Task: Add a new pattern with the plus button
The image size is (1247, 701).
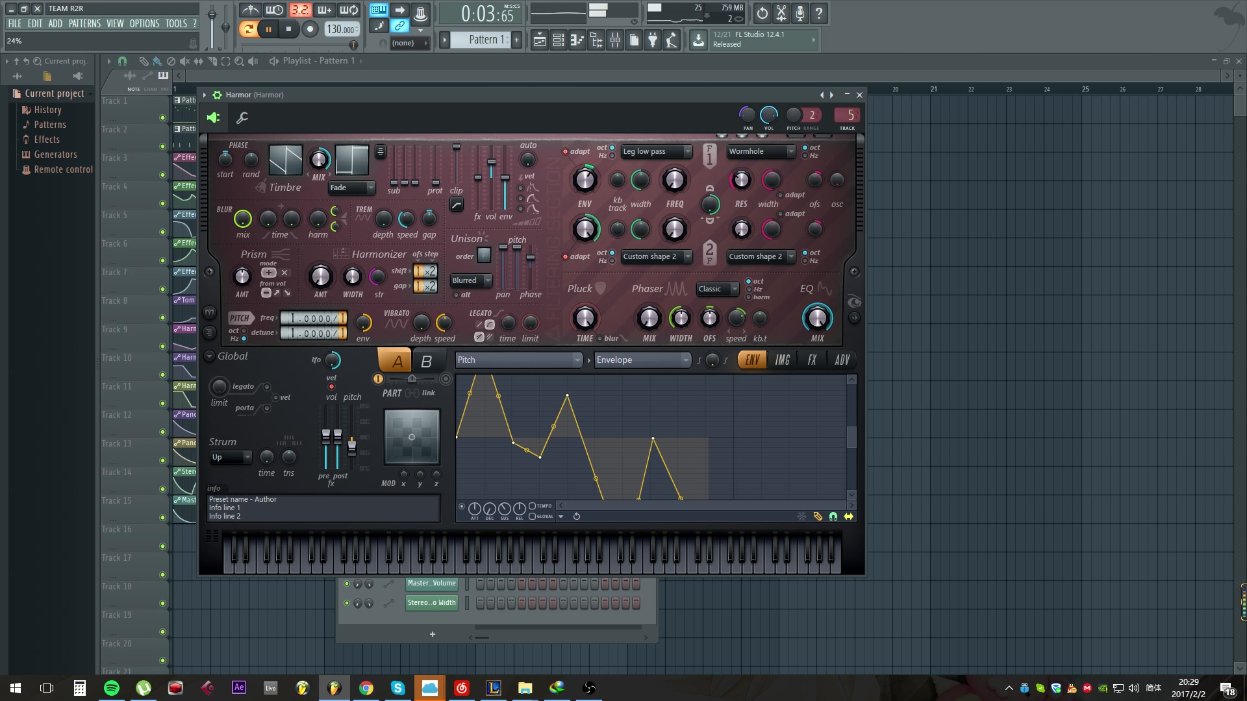Action: [x=515, y=40]
